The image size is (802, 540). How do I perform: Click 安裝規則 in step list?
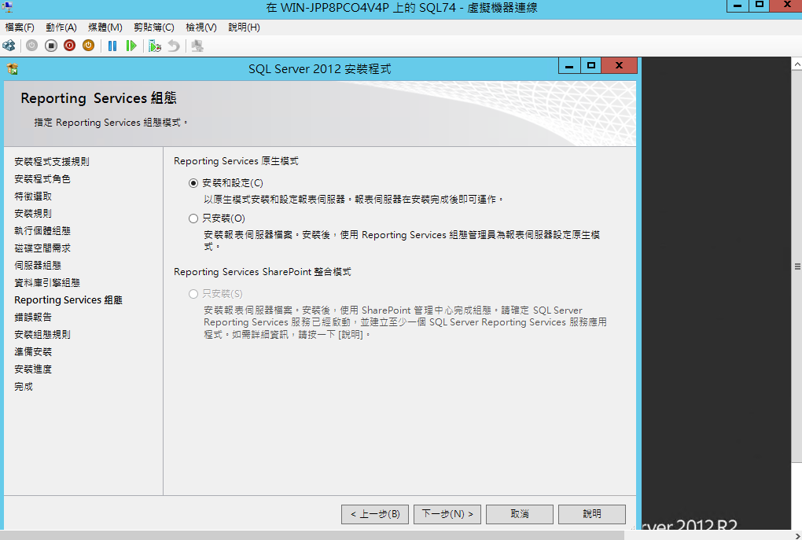coord(33,214)
